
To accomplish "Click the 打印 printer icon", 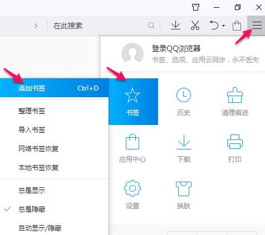I will (235, 148).
